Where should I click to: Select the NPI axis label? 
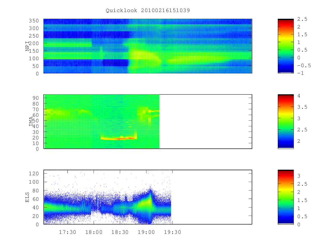pos(27,46)
